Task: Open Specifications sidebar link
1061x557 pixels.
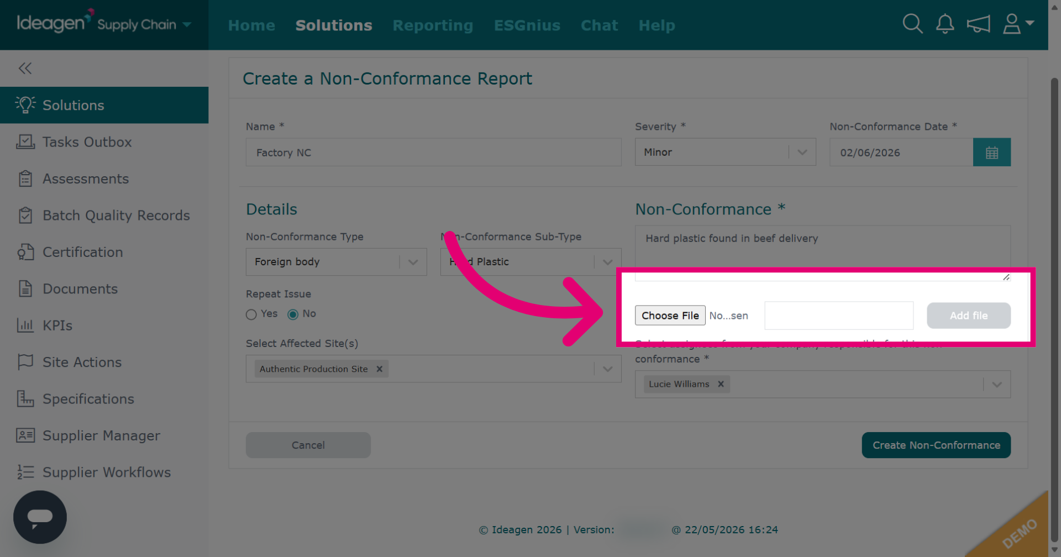Action: coord(88,399)
